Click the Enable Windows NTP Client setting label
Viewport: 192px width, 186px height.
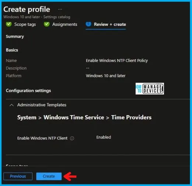[x=42, y=138]
